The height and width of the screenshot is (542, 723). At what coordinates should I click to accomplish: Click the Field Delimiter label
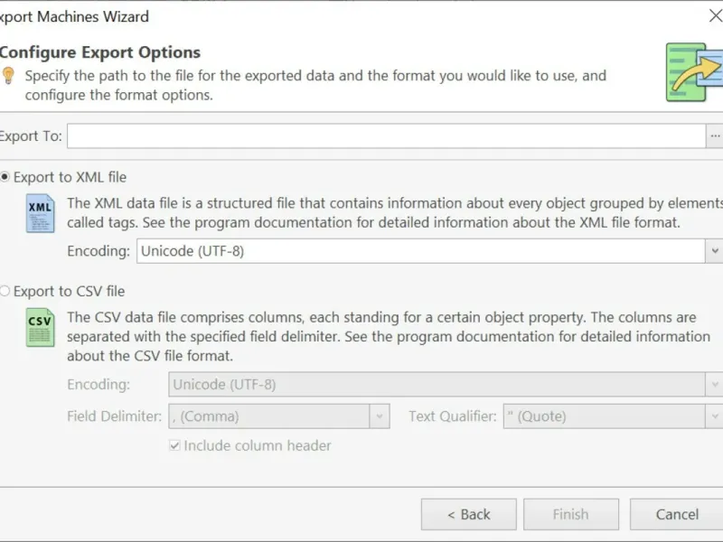coord(114,416)
